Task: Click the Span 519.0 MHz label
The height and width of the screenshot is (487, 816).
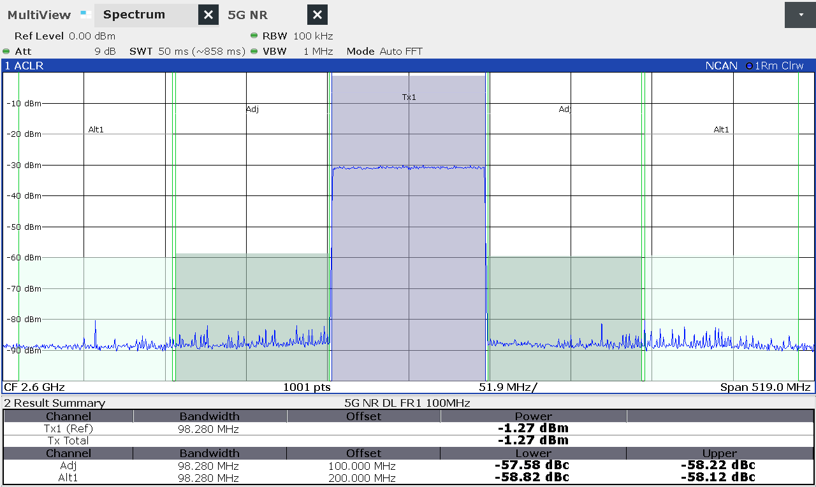Action: [766, 387]
